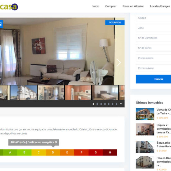
Task: Open the Comprar menu item
Action: tap(111, 6)
